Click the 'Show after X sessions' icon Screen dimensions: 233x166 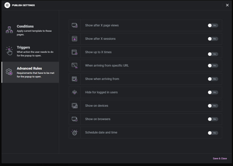coord(74,39)
